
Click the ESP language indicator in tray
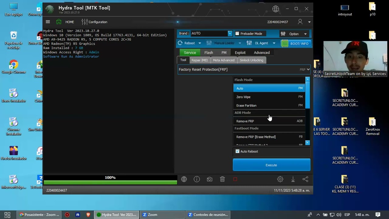[346, 215]
